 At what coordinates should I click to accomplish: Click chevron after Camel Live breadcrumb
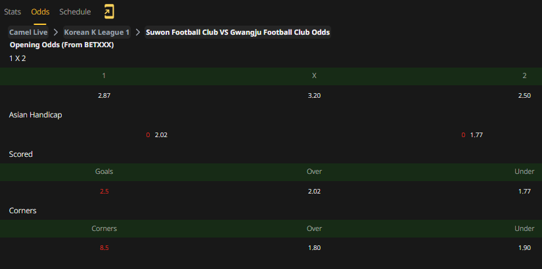click(56, 32)
